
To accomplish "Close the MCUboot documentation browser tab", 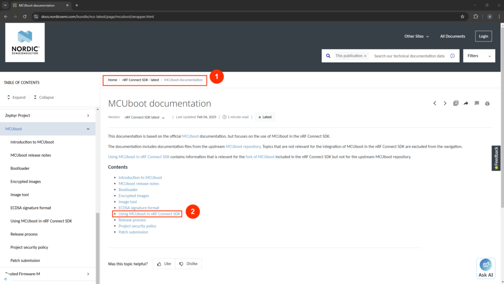I will tap(67, 5).
